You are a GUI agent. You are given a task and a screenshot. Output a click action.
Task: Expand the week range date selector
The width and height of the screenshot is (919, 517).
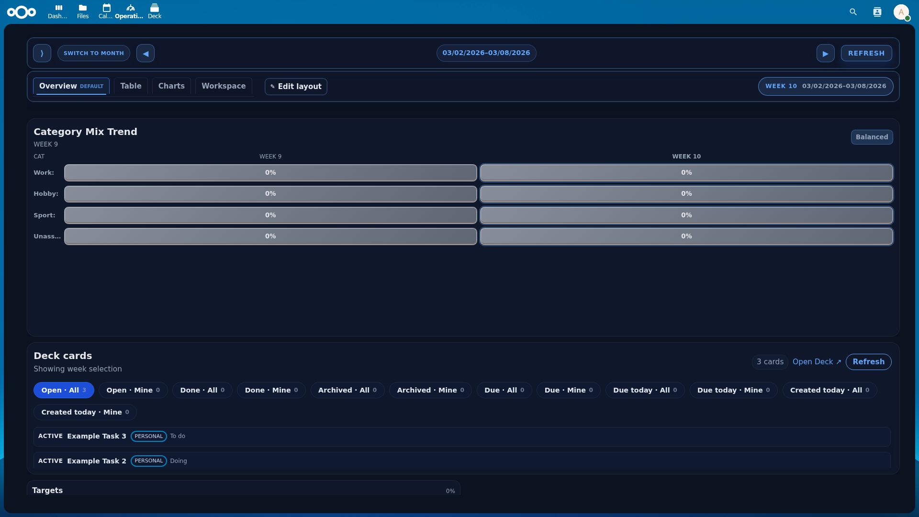tap(486, 53)
